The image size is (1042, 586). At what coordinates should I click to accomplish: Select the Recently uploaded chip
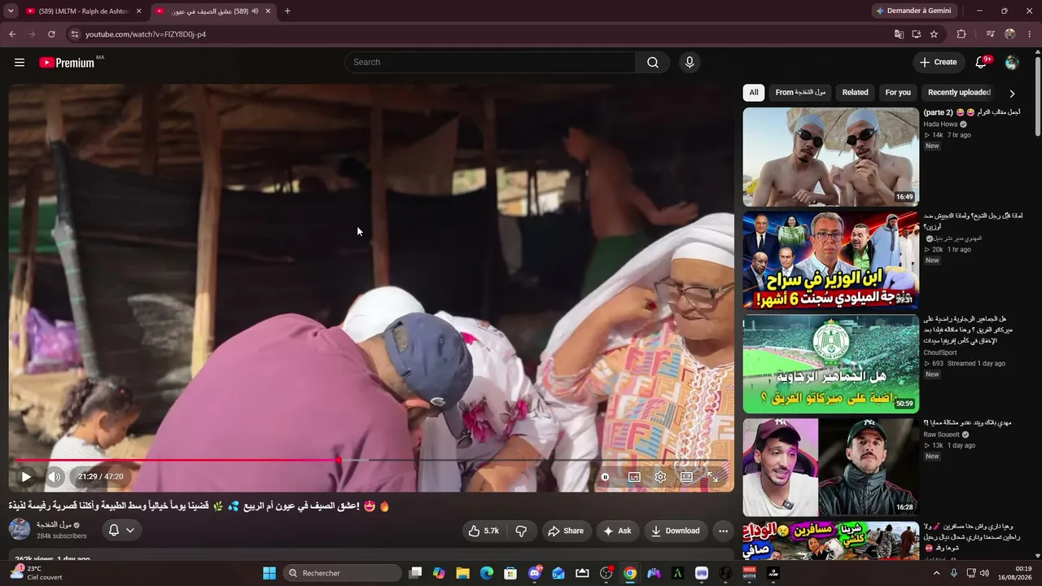click(x=959, y=93)
